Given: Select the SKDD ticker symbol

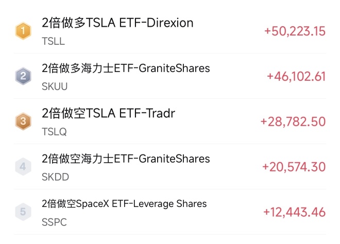Looking at the screenshot, I should 55,177.
